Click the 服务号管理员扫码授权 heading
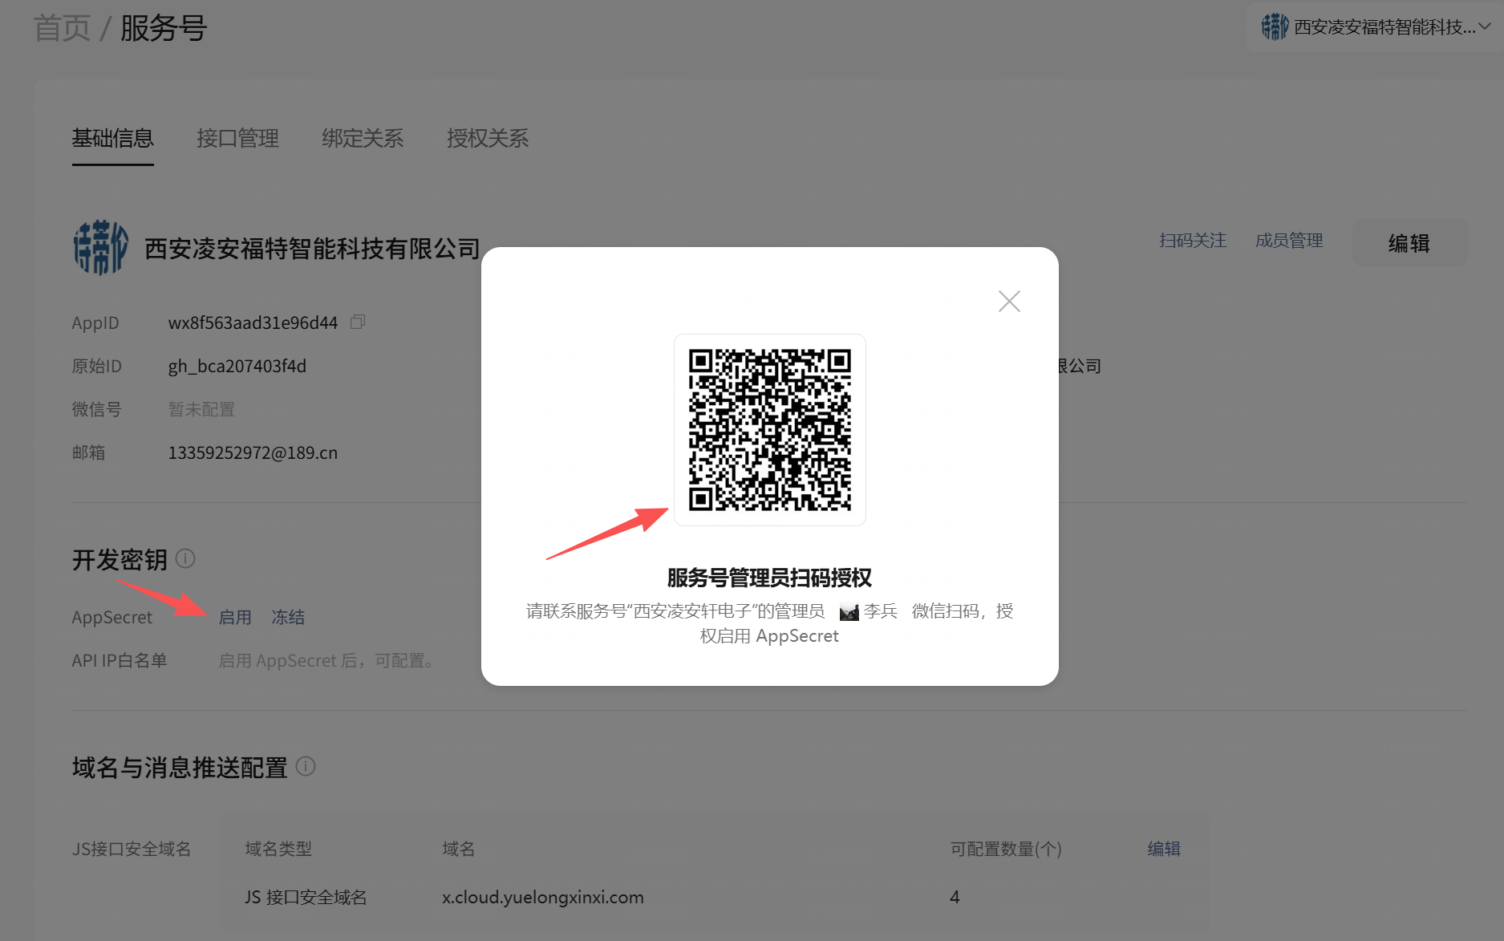This screenshot has width=1504, height=941. [769, 578]
